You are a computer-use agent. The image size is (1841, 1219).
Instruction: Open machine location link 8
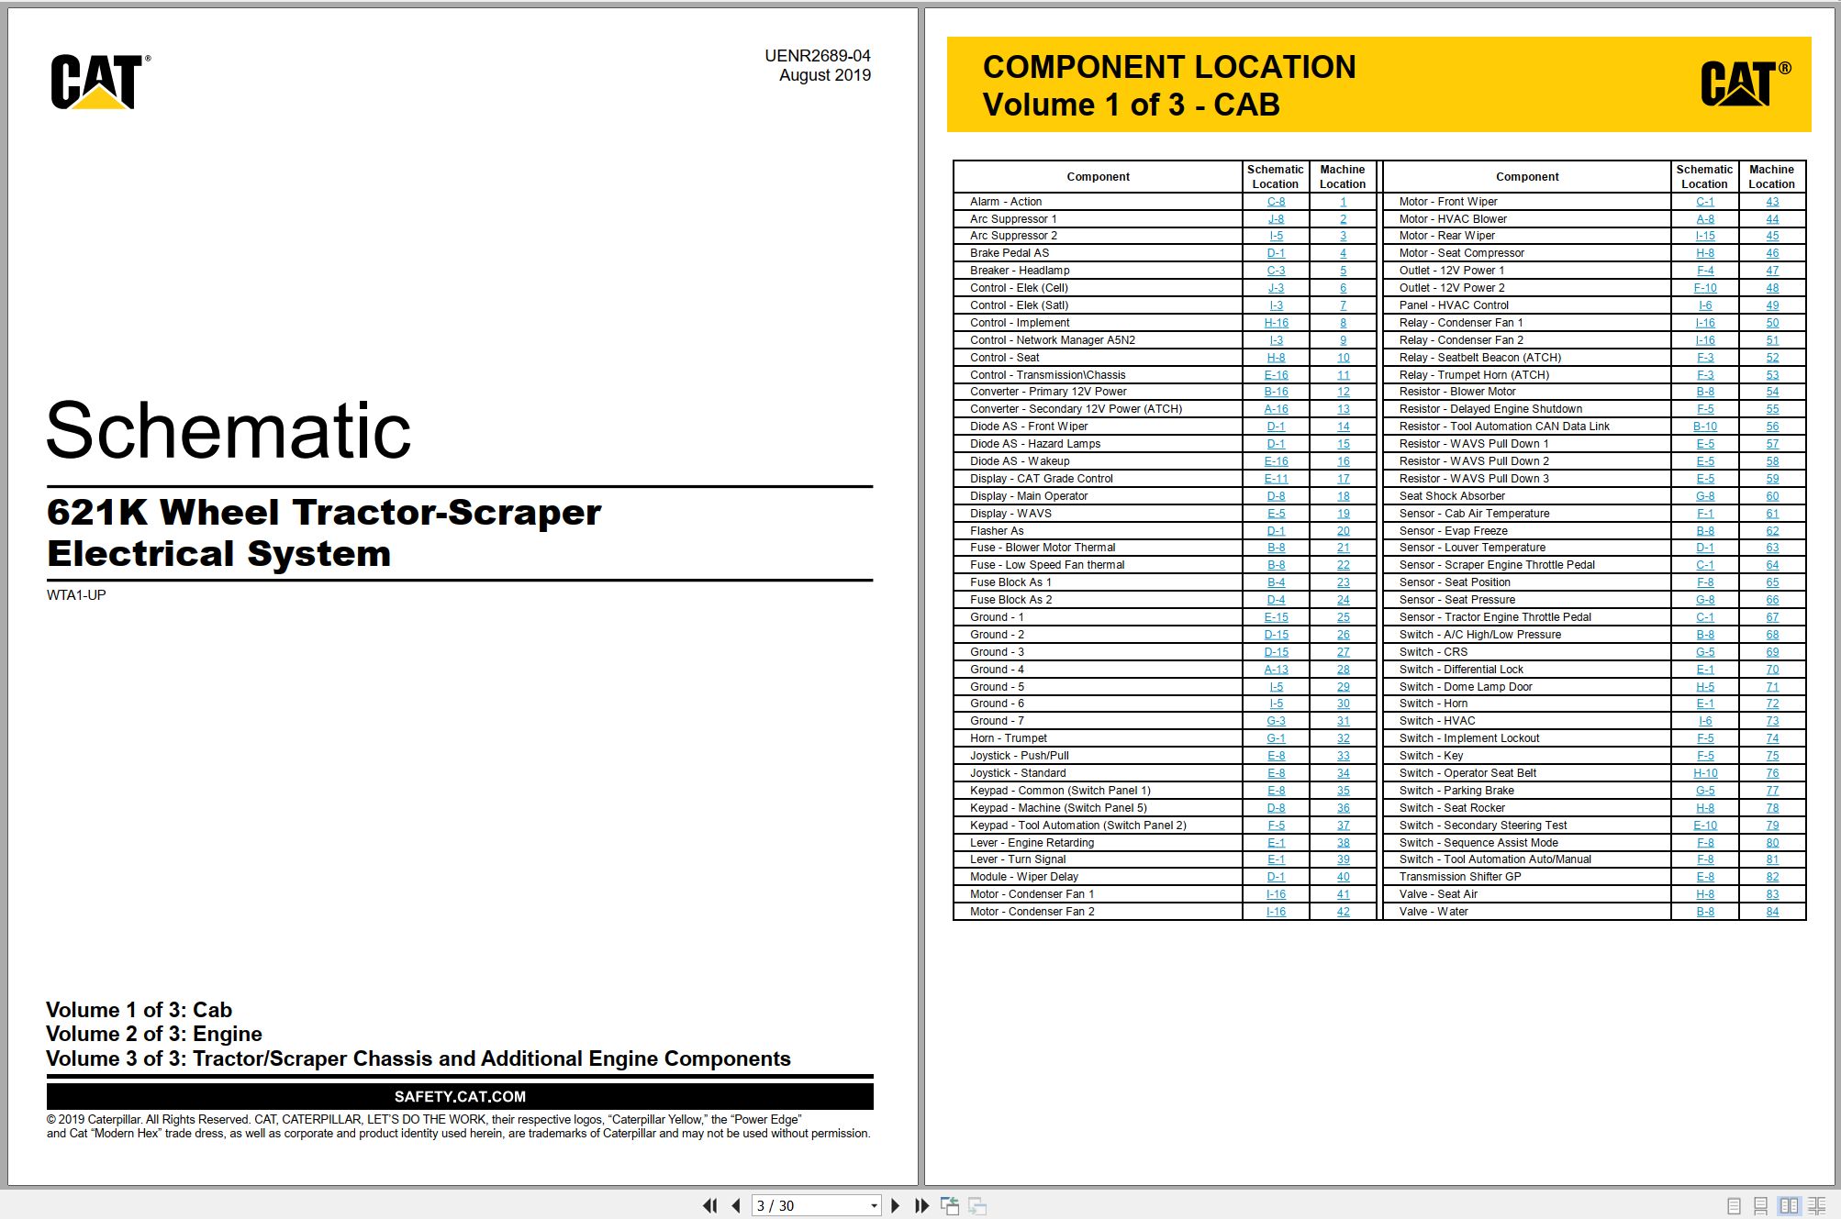tap(1343, 323)
